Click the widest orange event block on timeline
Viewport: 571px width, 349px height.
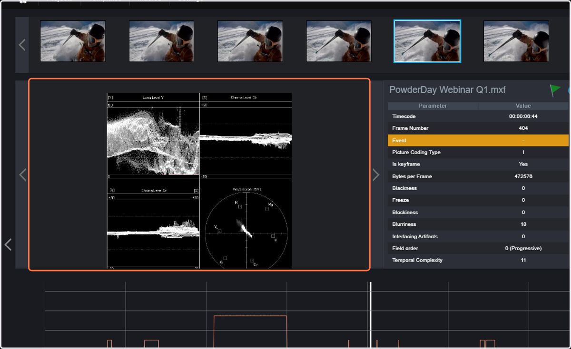pos(250,331)
